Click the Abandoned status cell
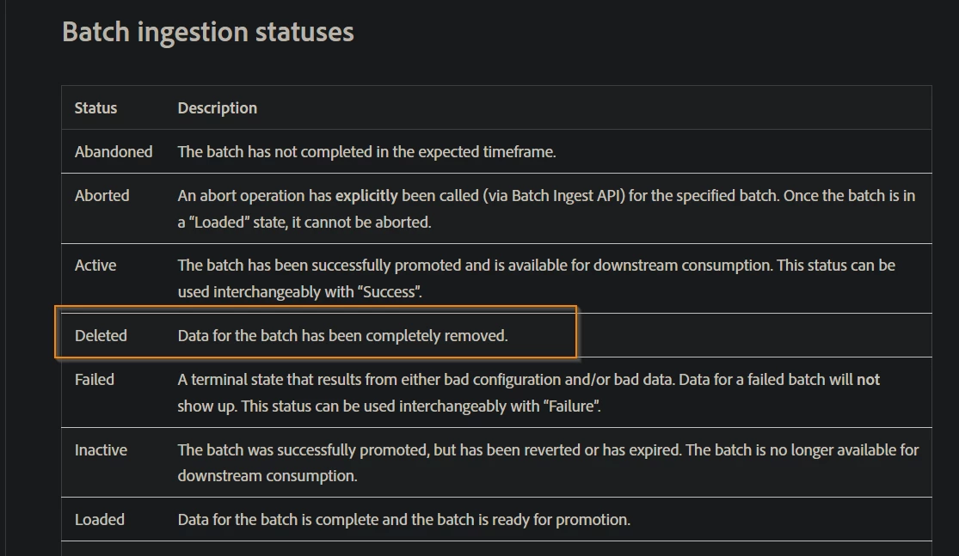 (114, 152)
